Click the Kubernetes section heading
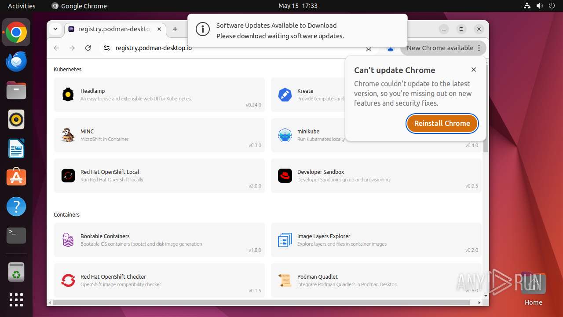 tap(68, 70)
